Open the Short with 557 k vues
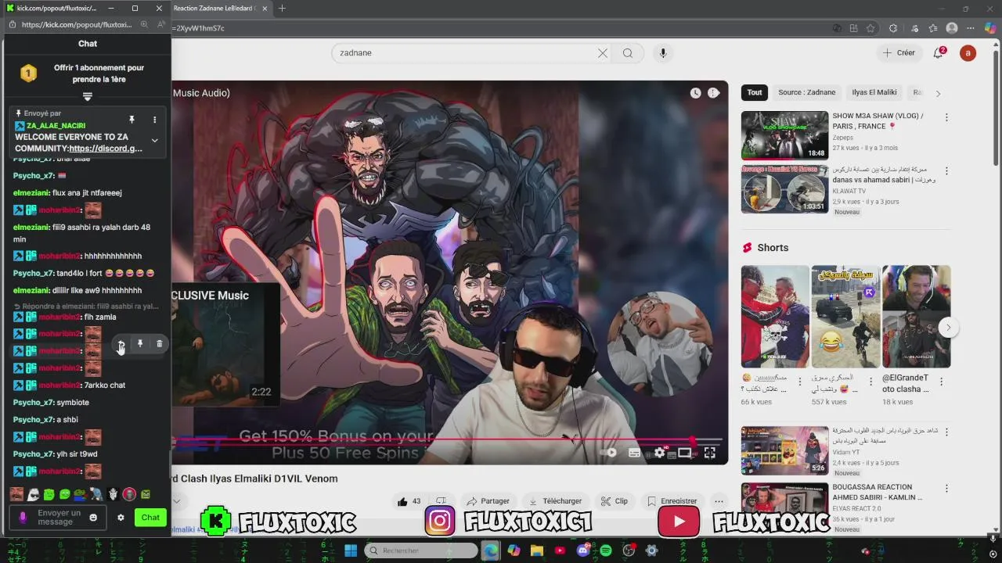The height and width of the screenshot is (563, 1002). point(845,316)
